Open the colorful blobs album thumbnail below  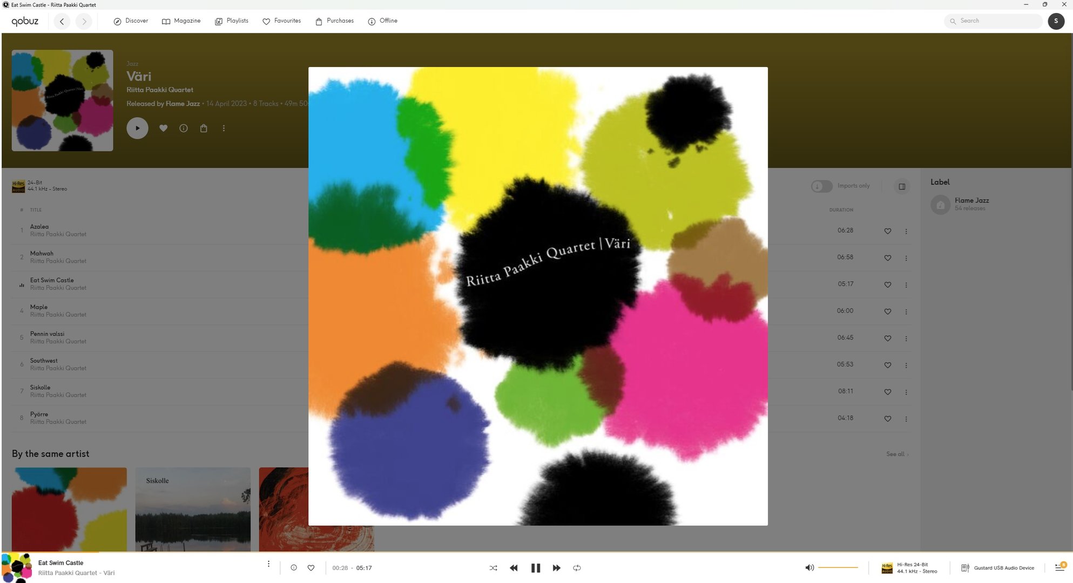(x=69, y=509)
